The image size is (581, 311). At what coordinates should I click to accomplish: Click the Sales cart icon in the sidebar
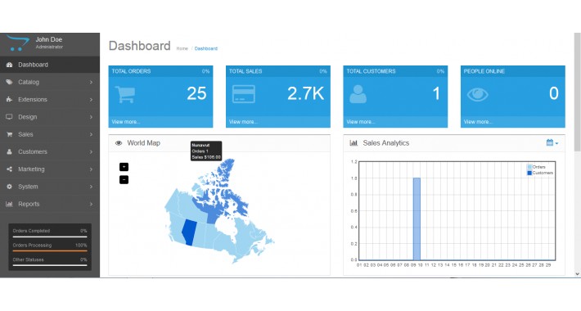coord(9,134)
